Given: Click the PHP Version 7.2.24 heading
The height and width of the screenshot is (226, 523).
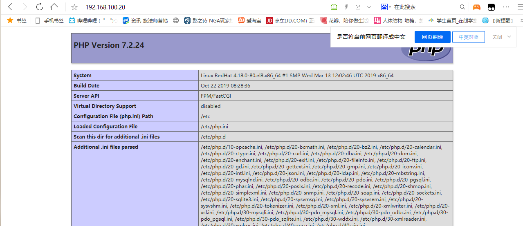Looking at the screenshot, I should (x=109, y=45).
